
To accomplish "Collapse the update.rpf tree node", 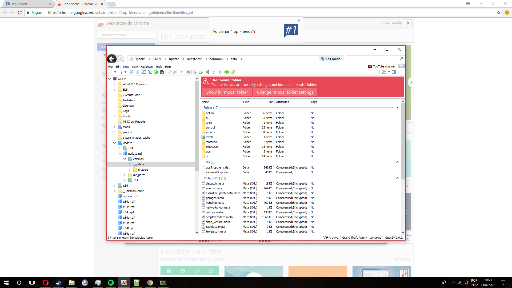I will (x=119, y=154).
